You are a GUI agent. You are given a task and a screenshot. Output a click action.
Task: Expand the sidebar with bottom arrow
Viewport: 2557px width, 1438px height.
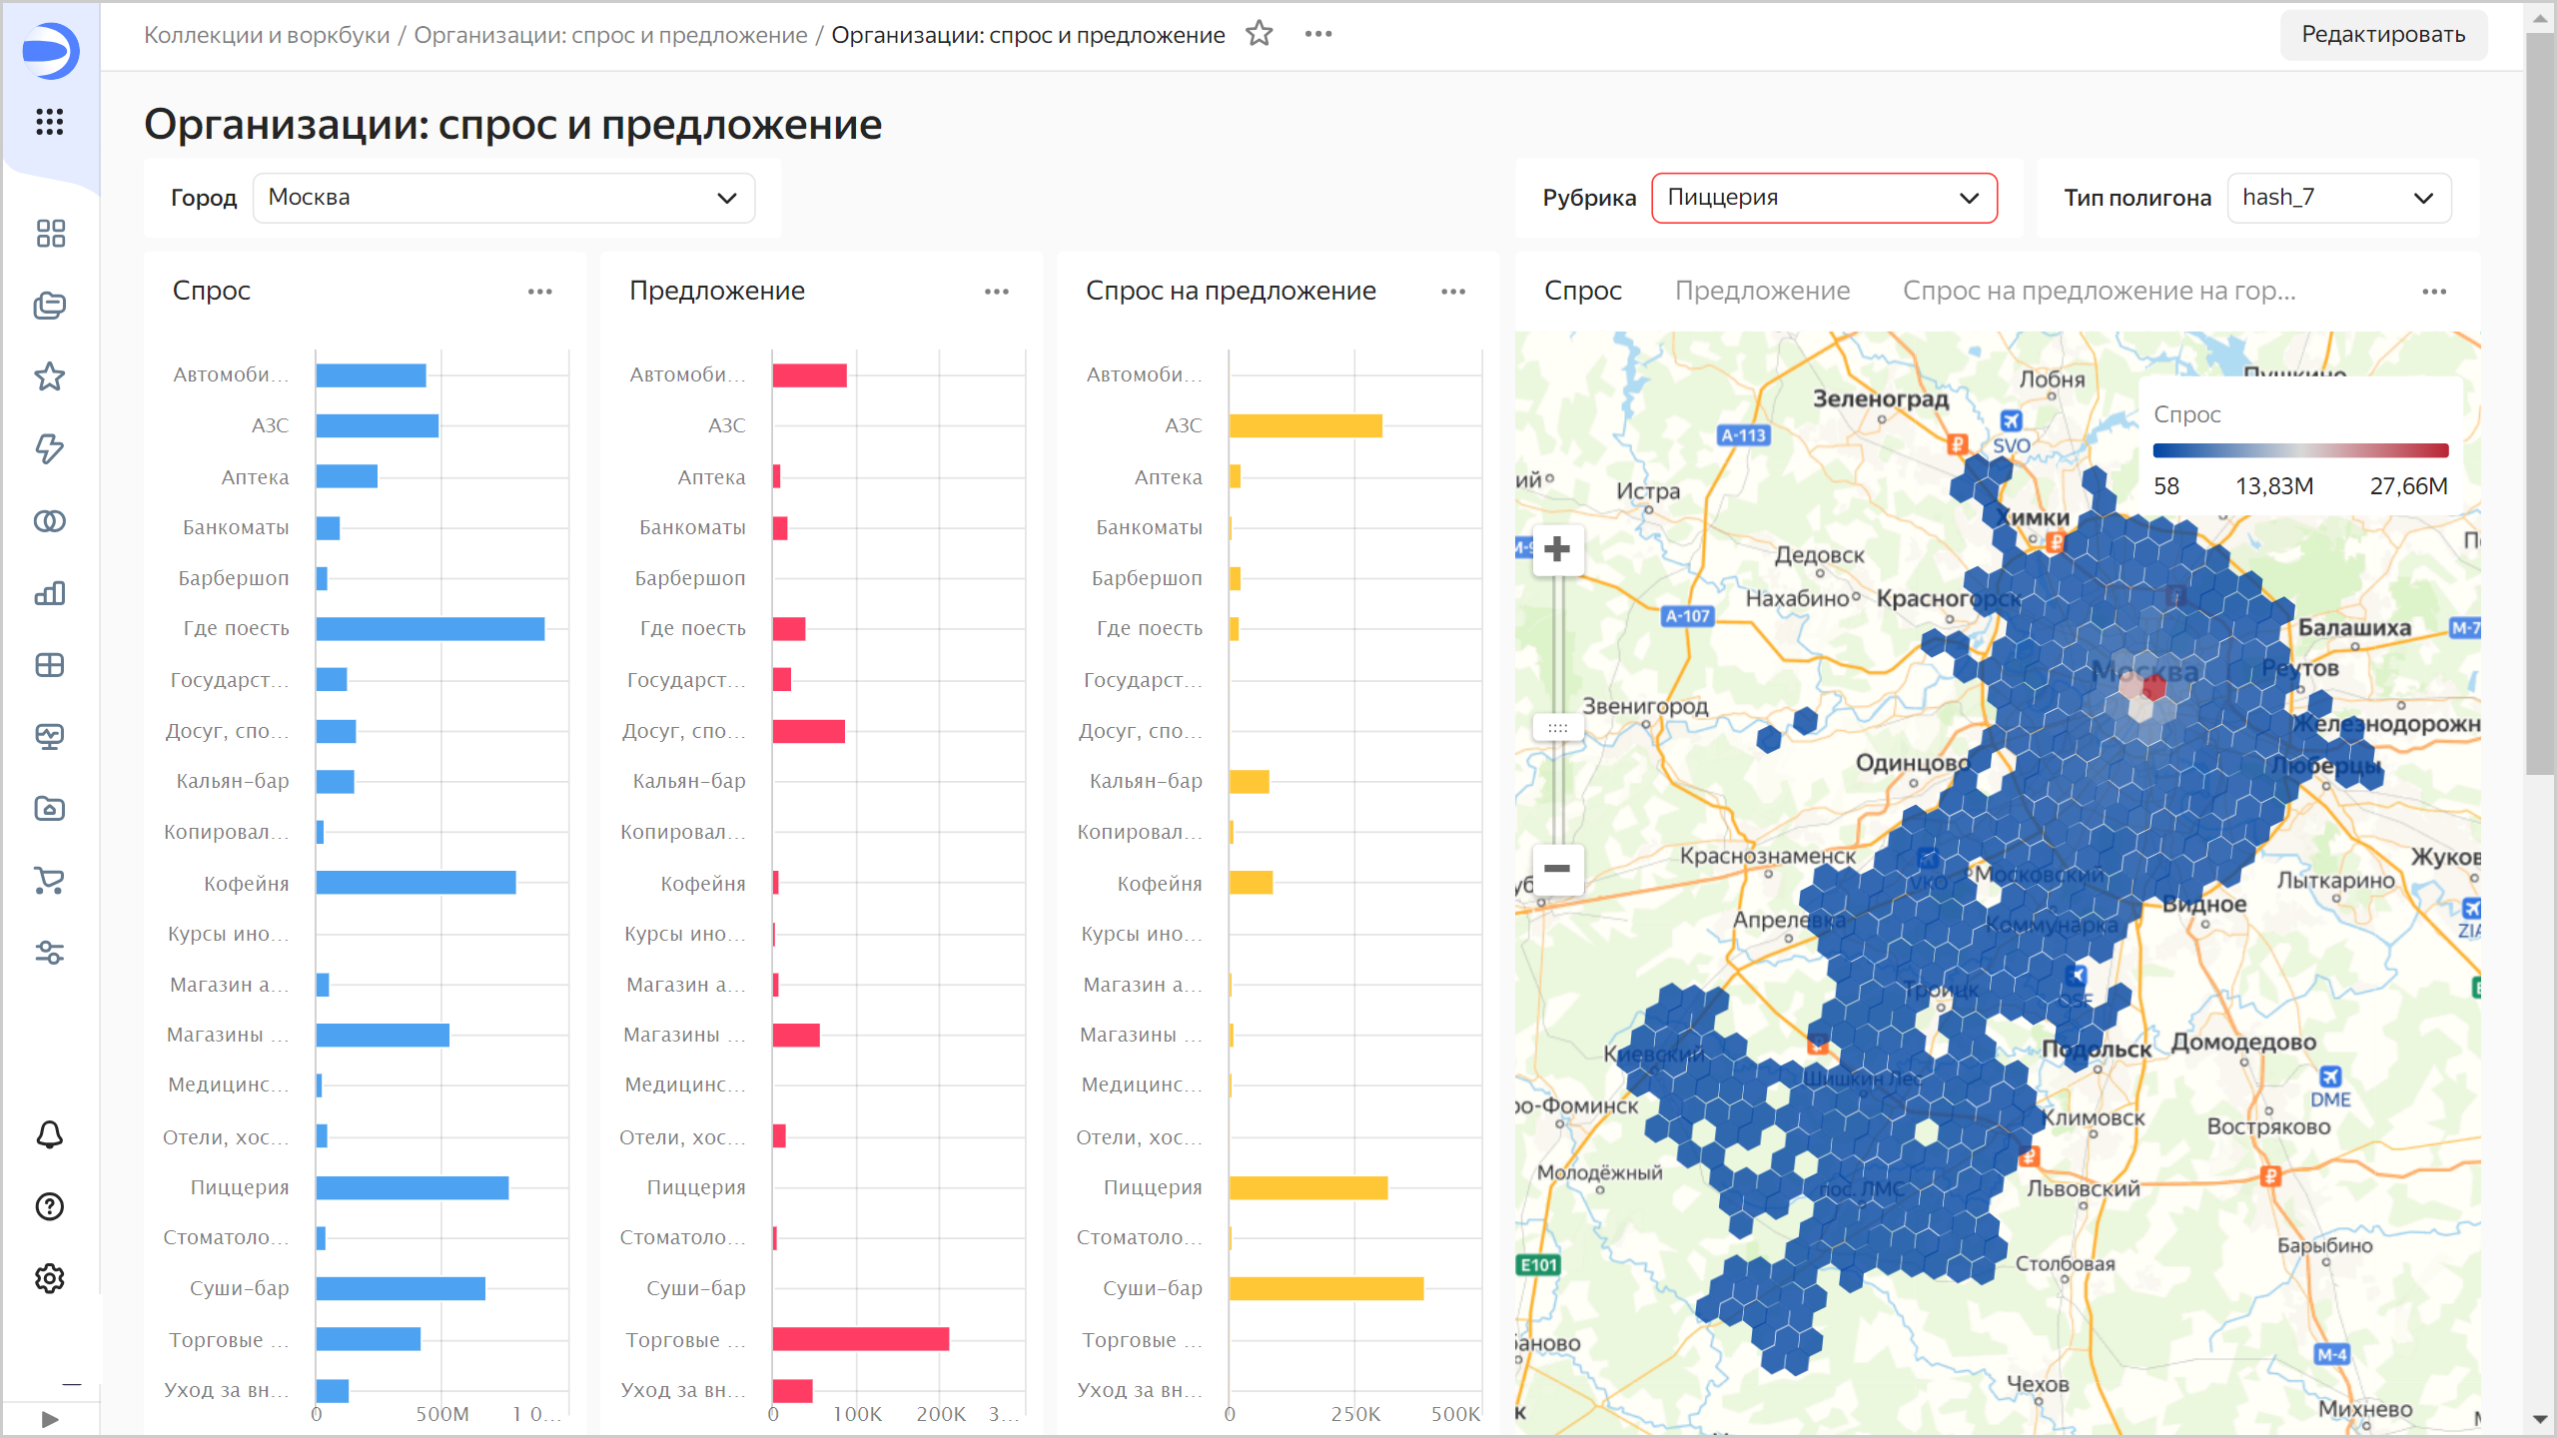click(x=50, y=1419)
